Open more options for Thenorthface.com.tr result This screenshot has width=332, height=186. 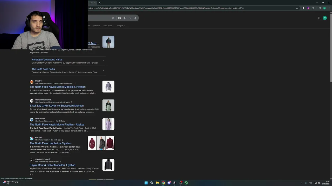pyautogui.click(x=71, y=102)
